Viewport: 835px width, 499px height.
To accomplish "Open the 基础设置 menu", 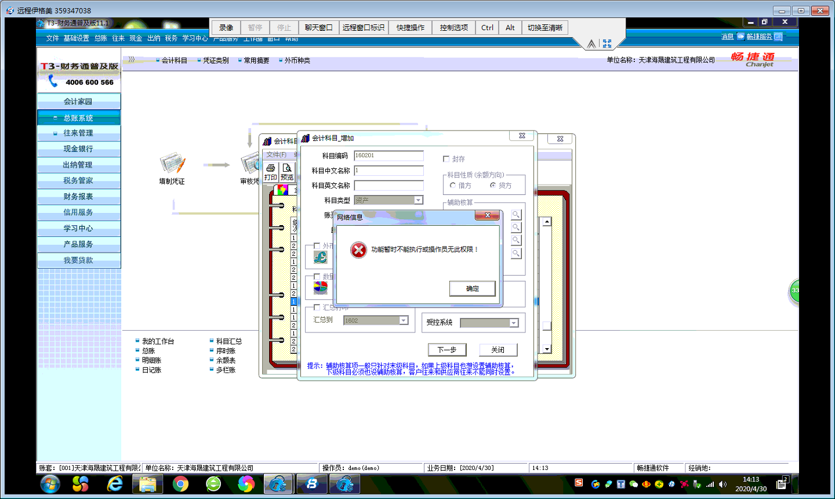I will pyautogui.click(x=76, y=38).
